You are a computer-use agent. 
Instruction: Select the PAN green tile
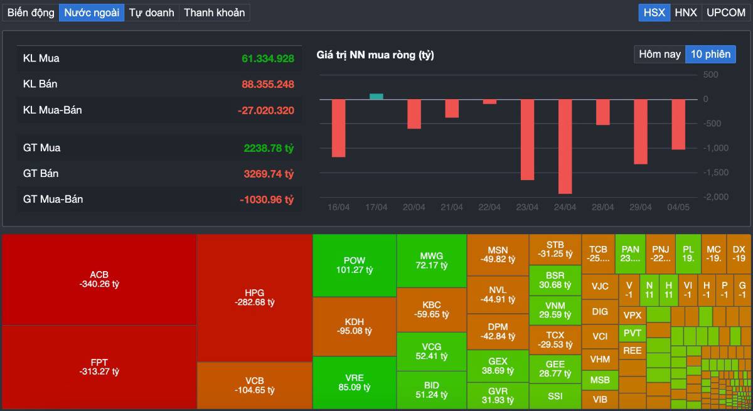pyautogui.click(x=630, y=254)
